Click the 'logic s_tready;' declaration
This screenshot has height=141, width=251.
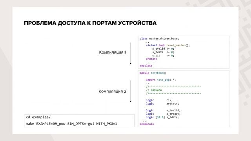pos(163,114)
